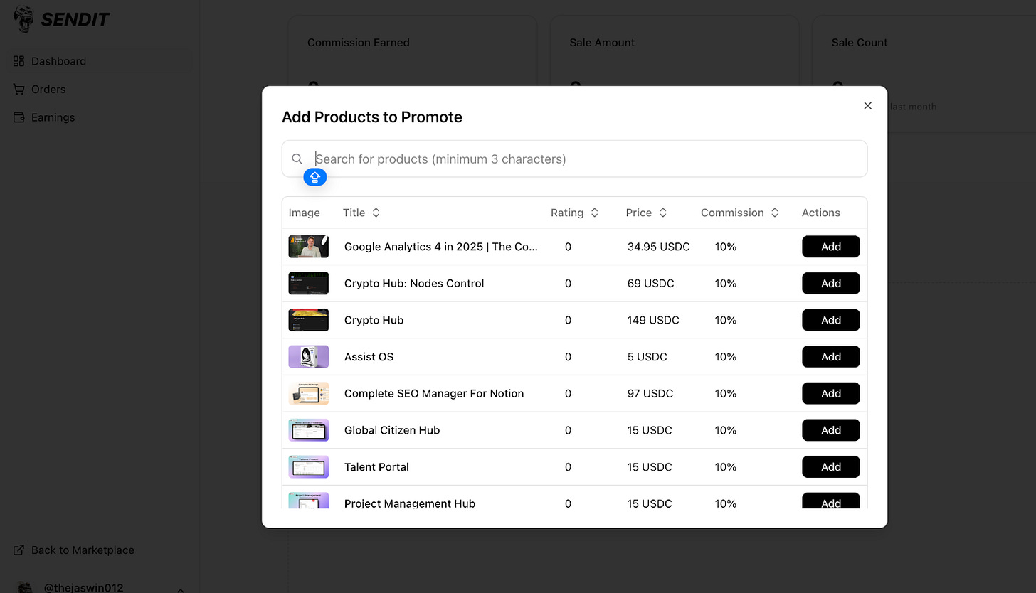
Task: Add Google Analytics 4 in 2025 product
Action: [830, 247]
